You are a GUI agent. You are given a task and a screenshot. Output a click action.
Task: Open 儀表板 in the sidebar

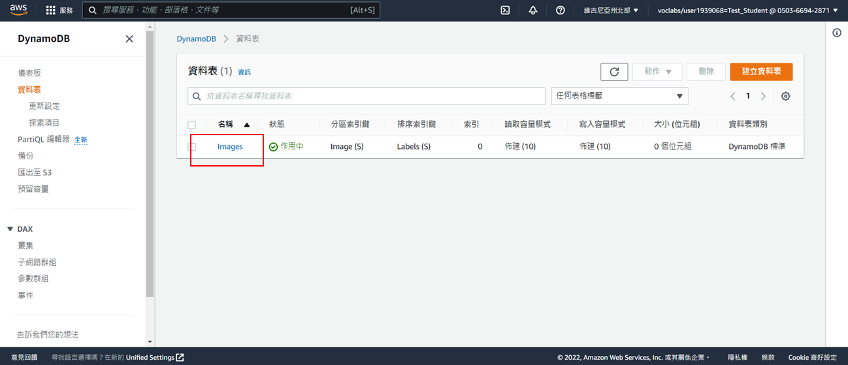(29, 73)
